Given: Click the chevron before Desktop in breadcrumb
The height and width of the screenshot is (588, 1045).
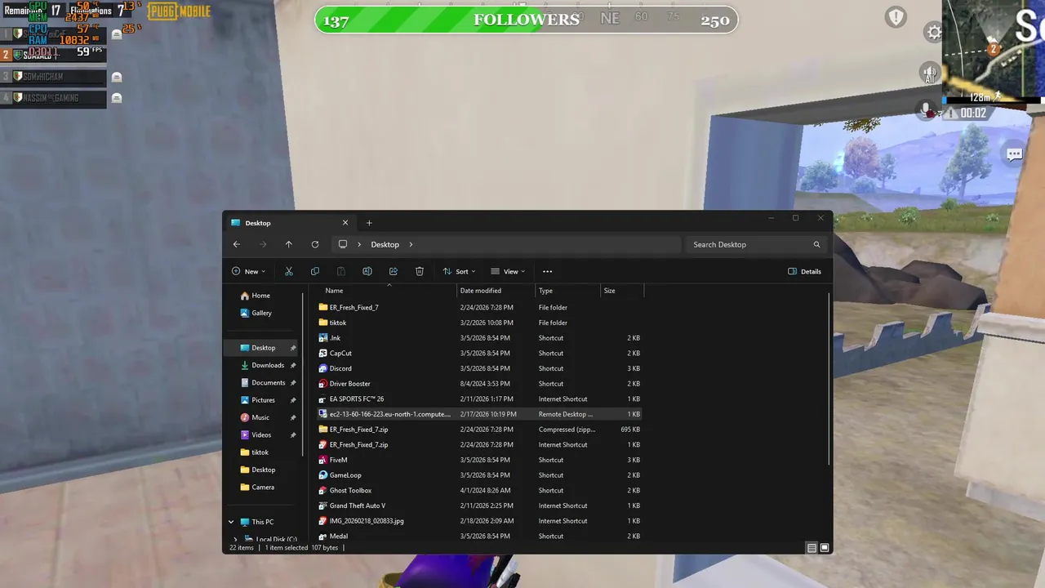Looking at the screenshot, I should 359,244.
